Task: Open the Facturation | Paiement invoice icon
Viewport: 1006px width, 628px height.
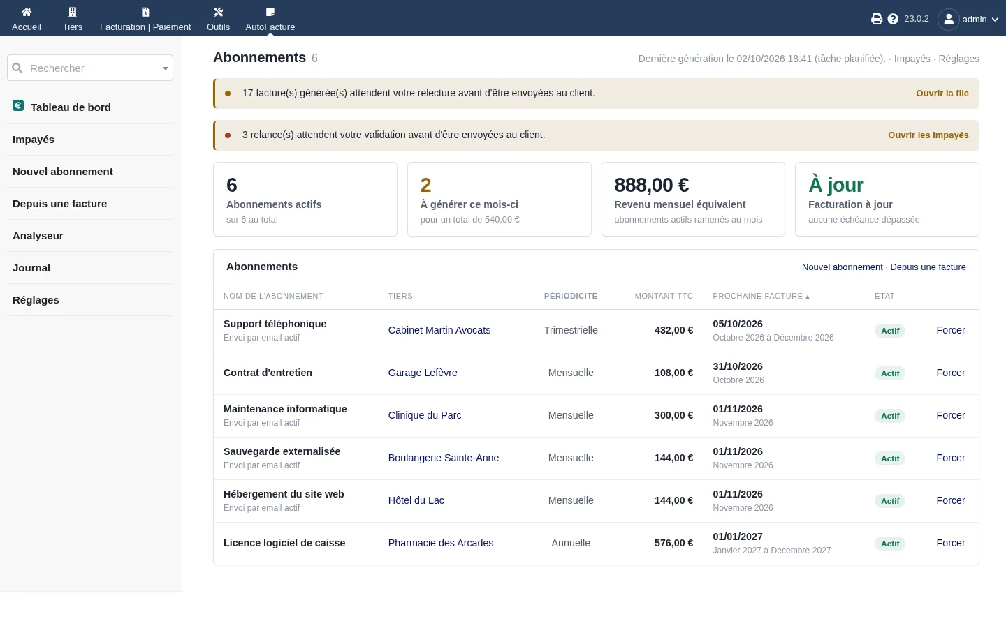Action: (145, 12)
